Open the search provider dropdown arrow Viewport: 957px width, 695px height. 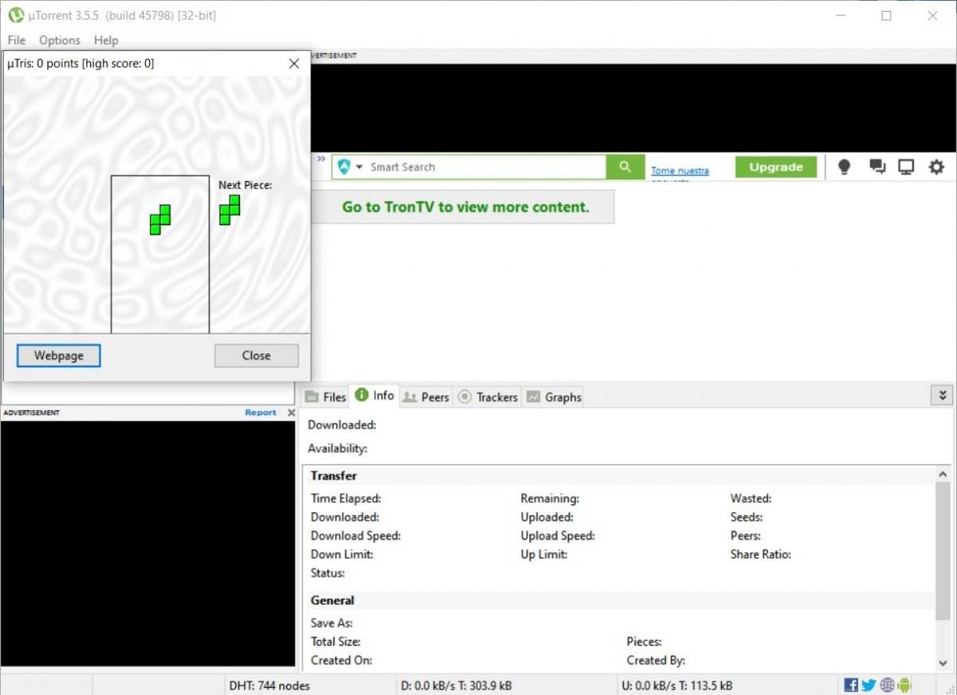(359, 167)
